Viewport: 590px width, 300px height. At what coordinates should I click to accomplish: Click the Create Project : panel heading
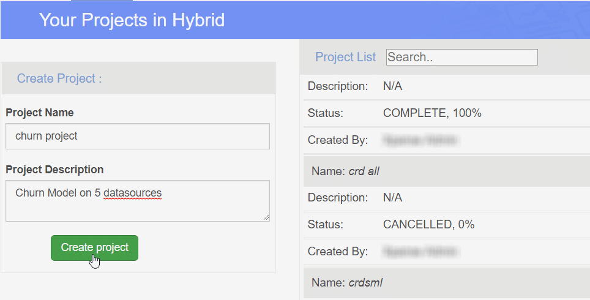click(x=59, y=78)
